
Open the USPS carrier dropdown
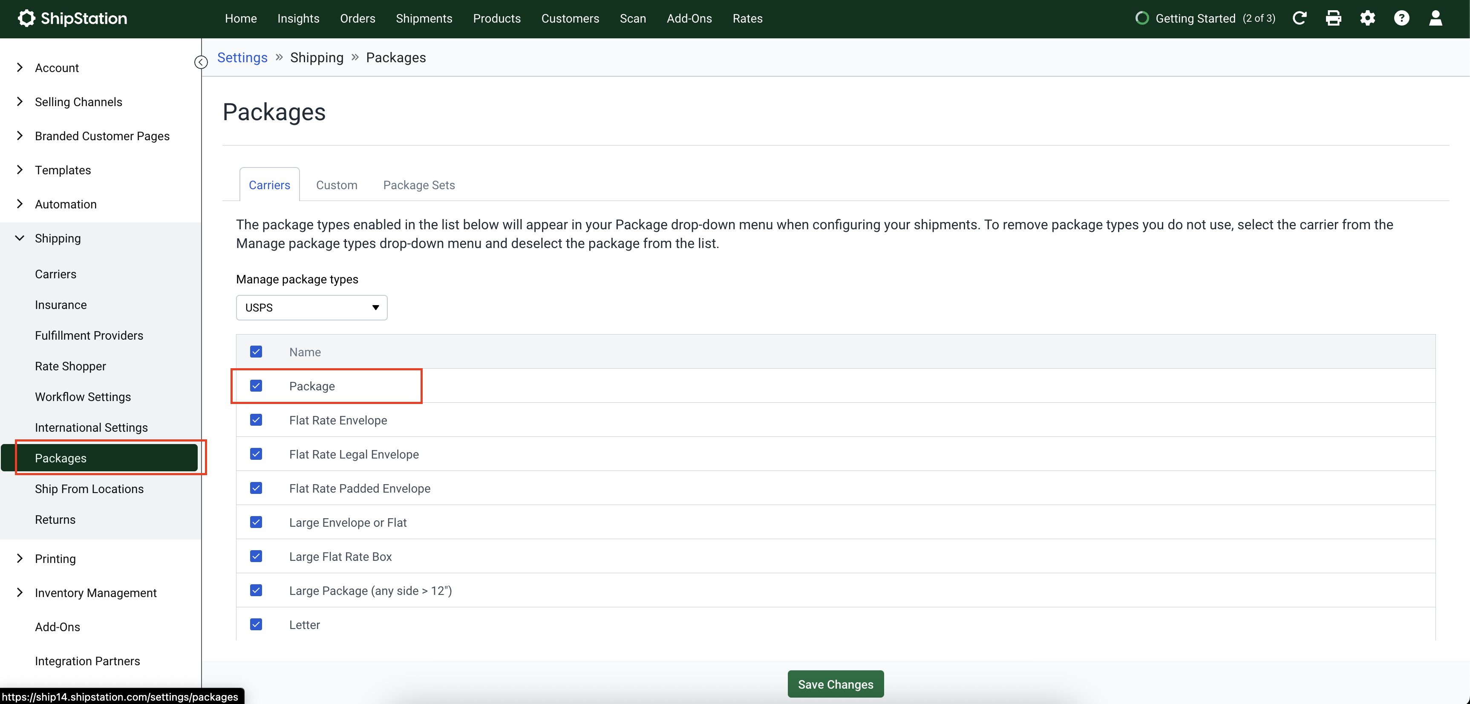click(x=311, y=307)
